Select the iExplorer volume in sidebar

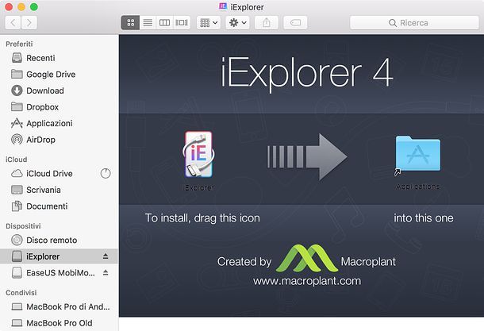coord(59,256)
